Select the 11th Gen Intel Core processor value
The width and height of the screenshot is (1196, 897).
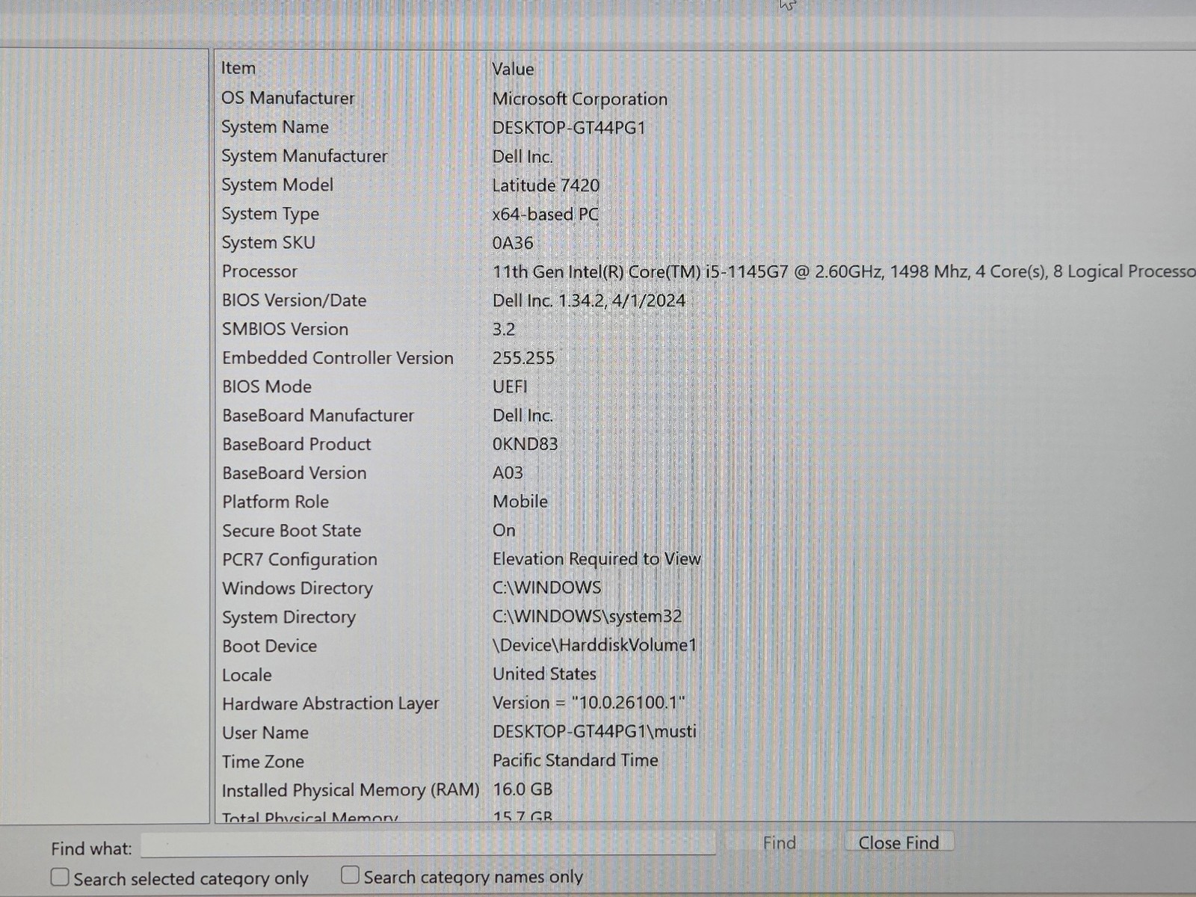[844, 271]
